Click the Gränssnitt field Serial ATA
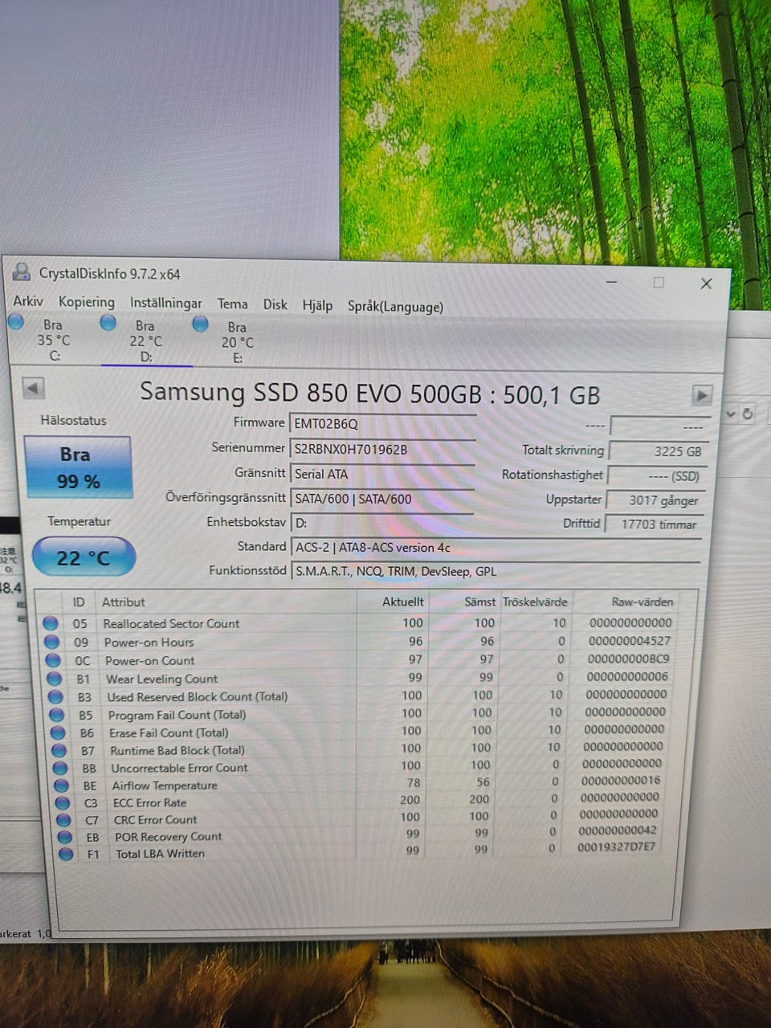The height and width of the screenshot is (1028, 771). click(382, 474)
